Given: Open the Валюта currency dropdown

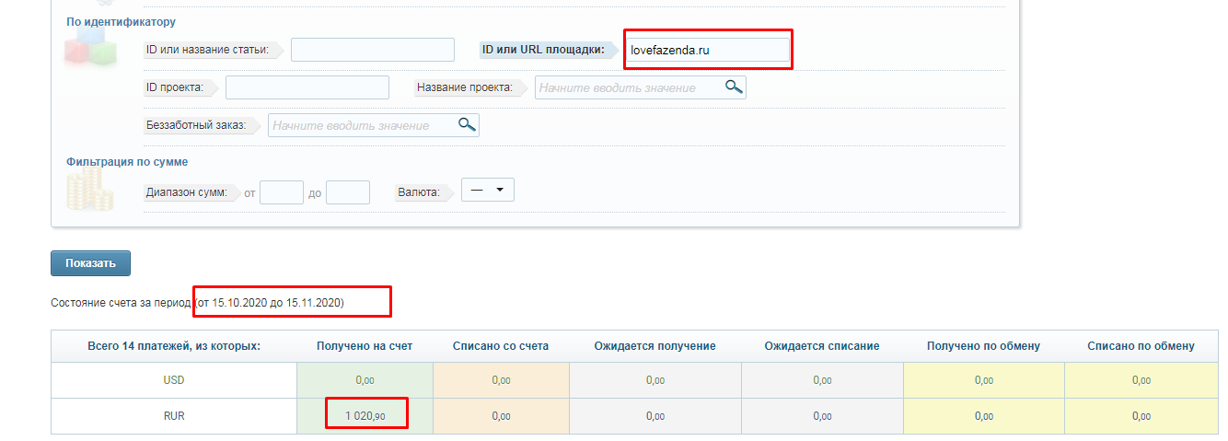Looking at the screenshot, I should click(487, 190).
